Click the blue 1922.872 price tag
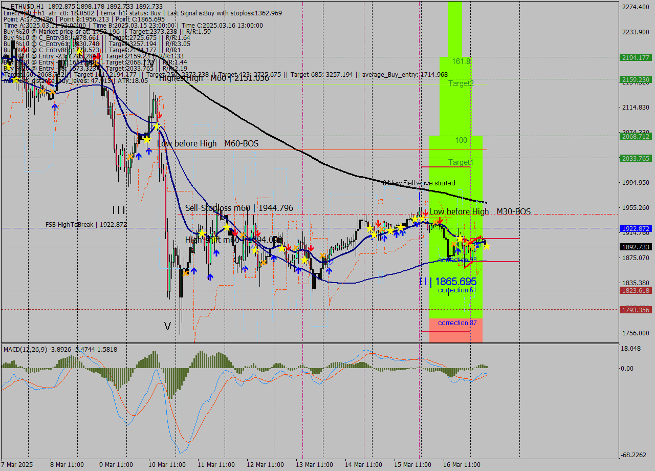 636,228
